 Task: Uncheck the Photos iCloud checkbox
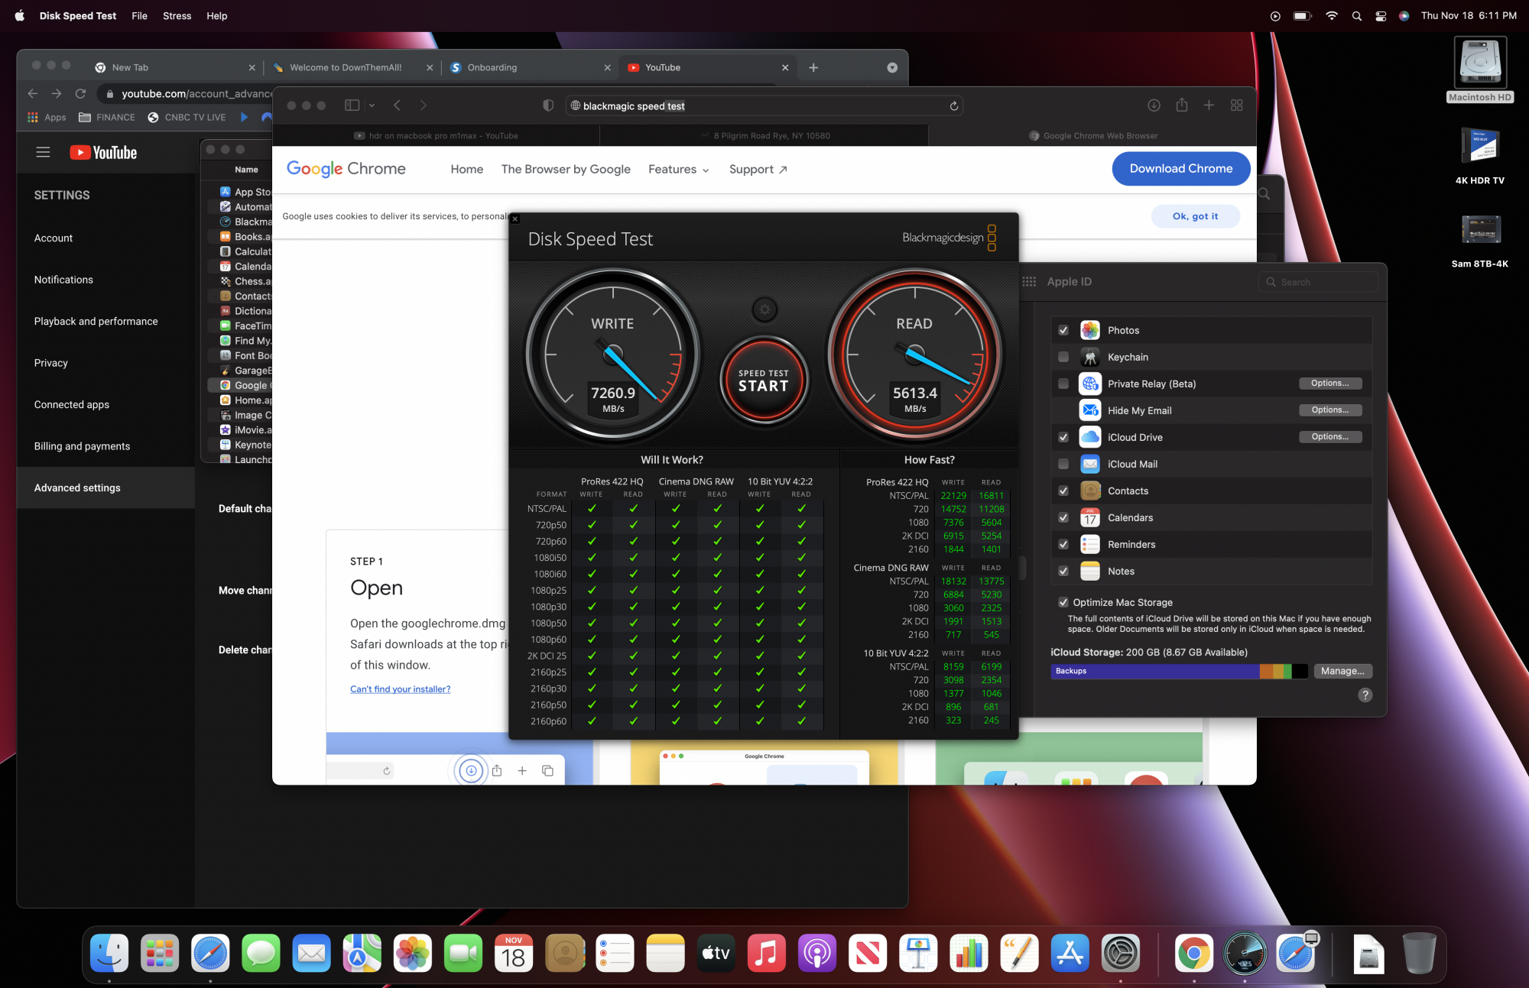1063,330
